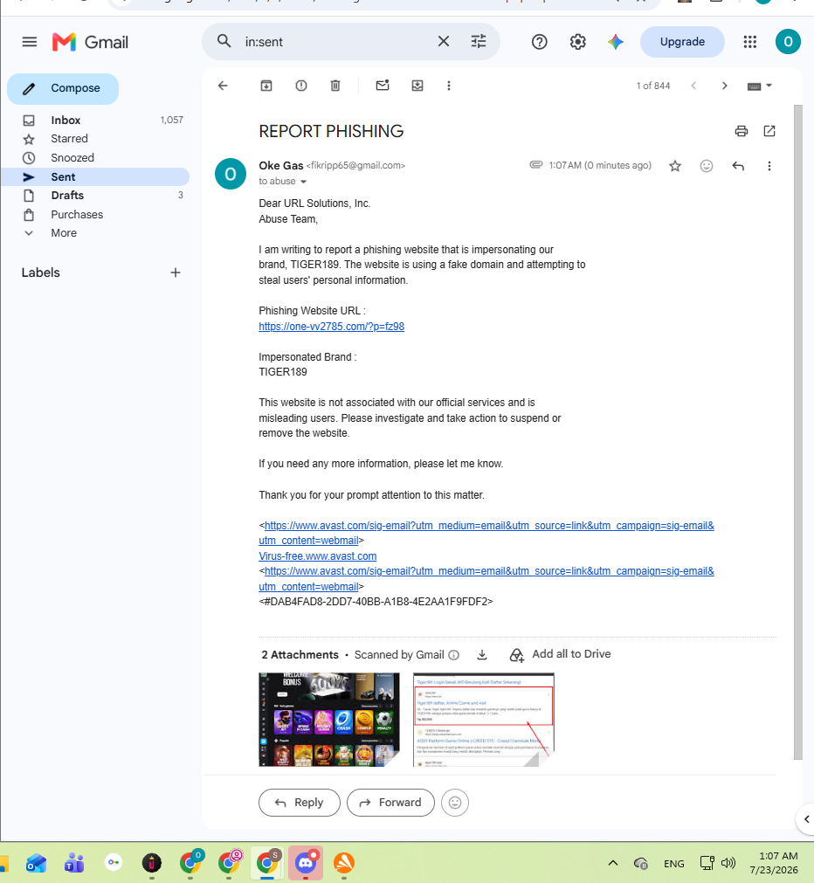Open Microsoft Teams from the taskbar
Image resolution: width=814 pixels, height=883 pixels.
(74, 863)
